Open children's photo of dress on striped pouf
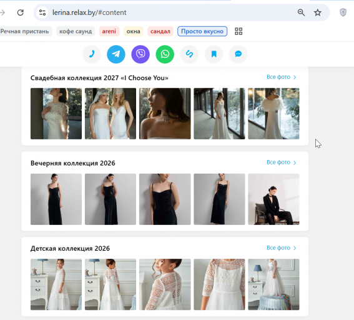The width and height of the screenshot is (354, 320). pyautogui.click(x=273, y=284)
